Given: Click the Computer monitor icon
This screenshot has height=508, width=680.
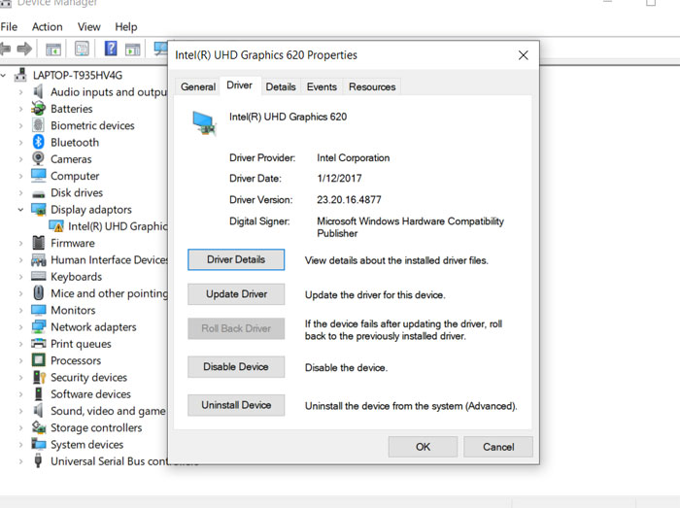Looking at the screenshot, I should tap(38, 175).
